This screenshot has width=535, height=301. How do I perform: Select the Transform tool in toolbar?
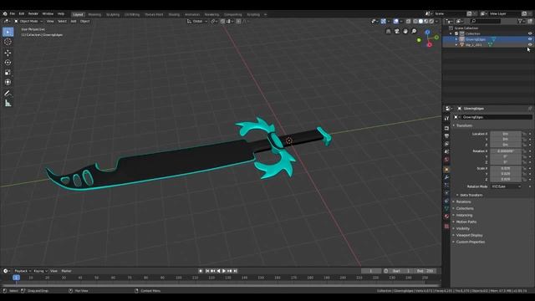click(x=8, y=82)
